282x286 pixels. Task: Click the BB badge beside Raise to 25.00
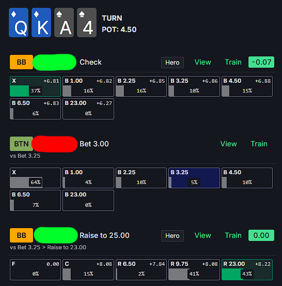(x=22, y=235)
